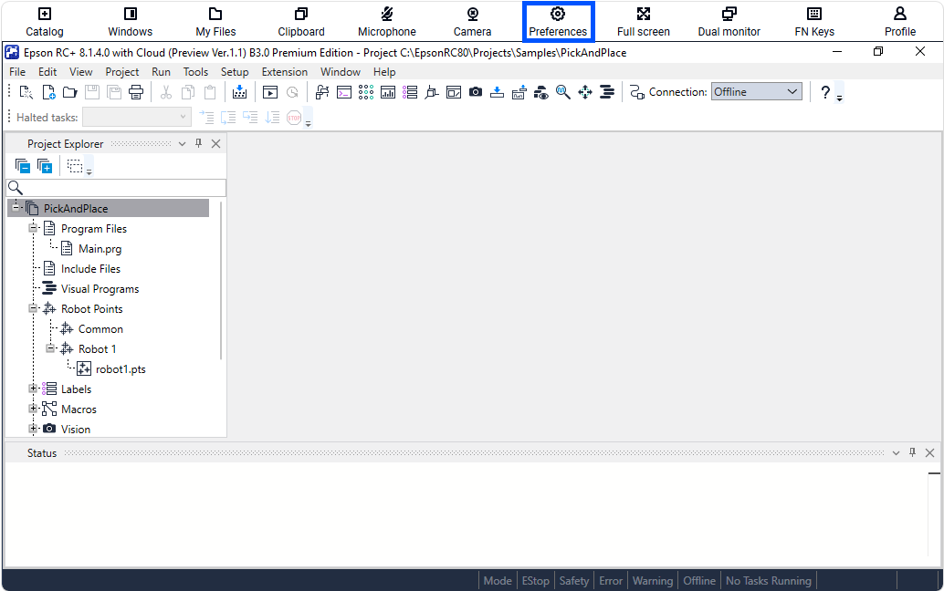Collapse the Program Files tree node

coord(33,228)
